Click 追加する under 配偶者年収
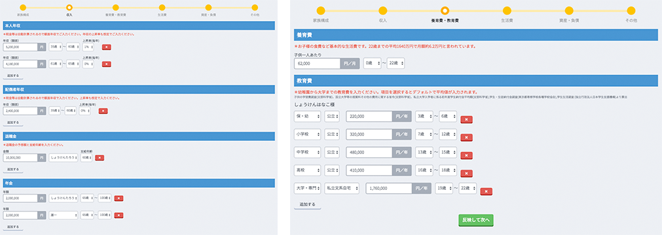 click(x=13, y=123)
